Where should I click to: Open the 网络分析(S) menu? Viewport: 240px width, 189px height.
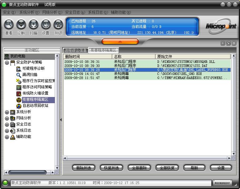point(52,12)
